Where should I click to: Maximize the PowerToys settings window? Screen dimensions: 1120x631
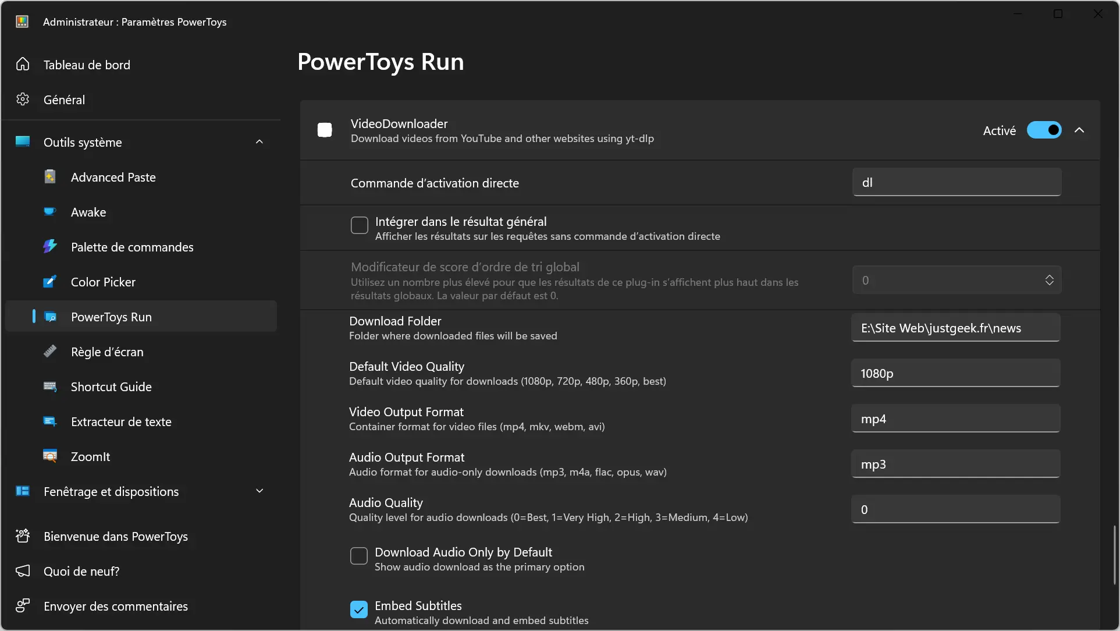pos(1058,13)
